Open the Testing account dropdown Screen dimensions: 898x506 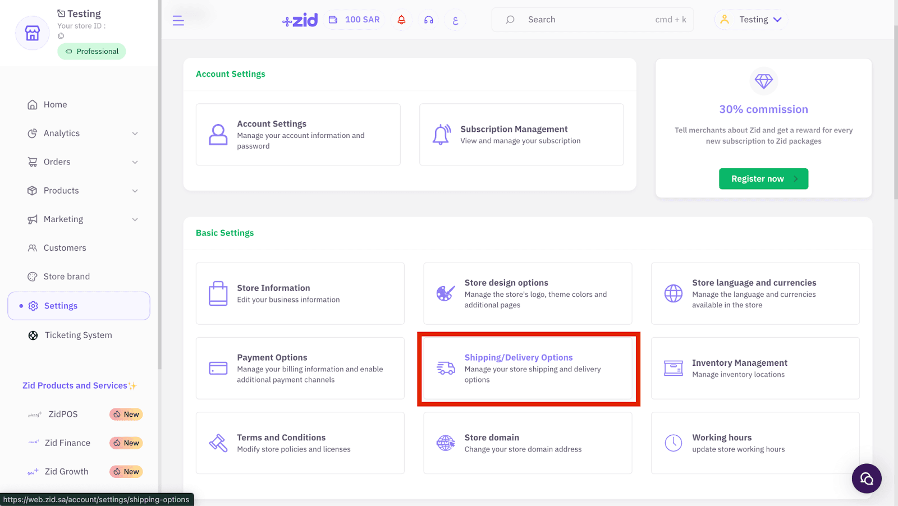752,20
